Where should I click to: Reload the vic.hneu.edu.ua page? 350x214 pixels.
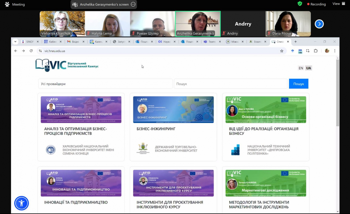(x=31, y=51)
